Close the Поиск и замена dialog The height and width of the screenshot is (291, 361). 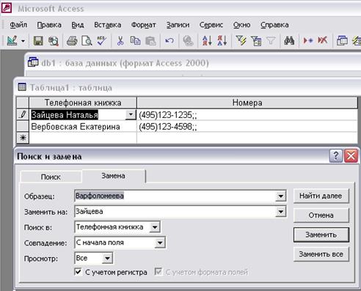pyautogui.click(x=351, y=155)
